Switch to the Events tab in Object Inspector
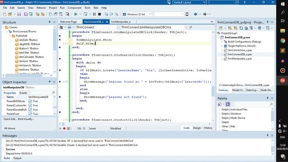288x162 pixels. coord(23,93)
